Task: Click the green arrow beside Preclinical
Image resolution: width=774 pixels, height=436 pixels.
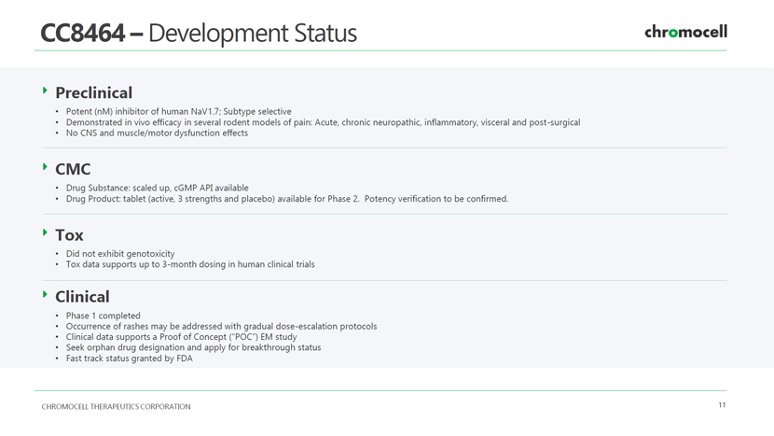Action: point(45,91)
